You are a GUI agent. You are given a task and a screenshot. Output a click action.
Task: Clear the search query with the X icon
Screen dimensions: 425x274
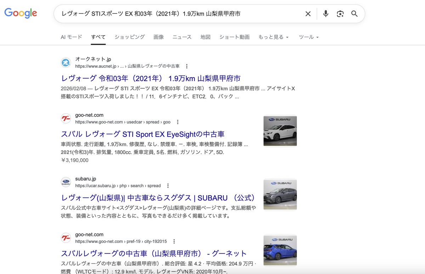pos(308,14)
